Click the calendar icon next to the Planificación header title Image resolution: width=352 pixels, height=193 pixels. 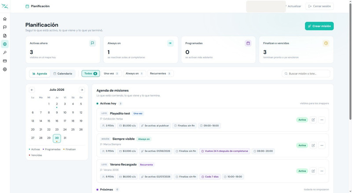27,6
